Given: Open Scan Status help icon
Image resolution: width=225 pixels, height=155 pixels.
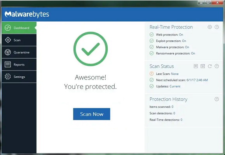Looking at the screenshot, I should [217, 66].
